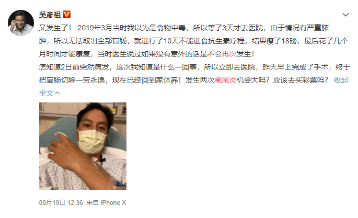Click 收起 to collapse the post
Viewport: 358px width, 218px height.
pos(341,80)
